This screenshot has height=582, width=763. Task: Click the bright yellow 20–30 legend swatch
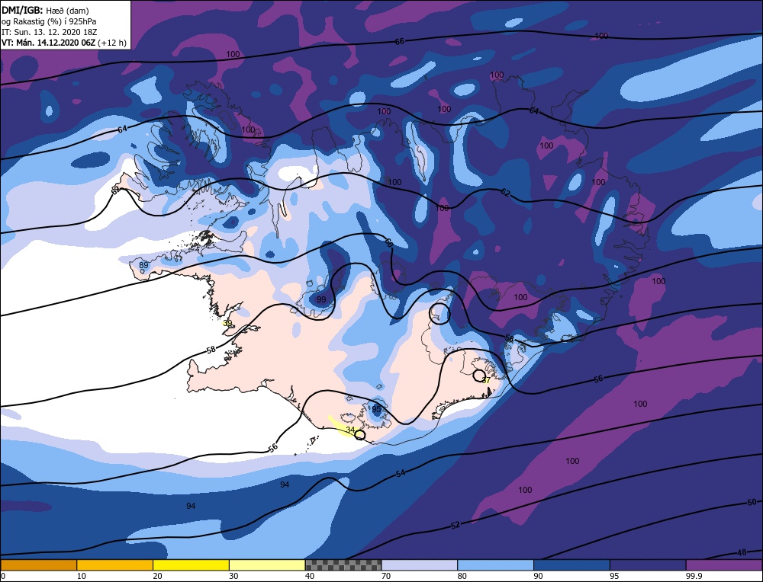(x=191, y=565)
